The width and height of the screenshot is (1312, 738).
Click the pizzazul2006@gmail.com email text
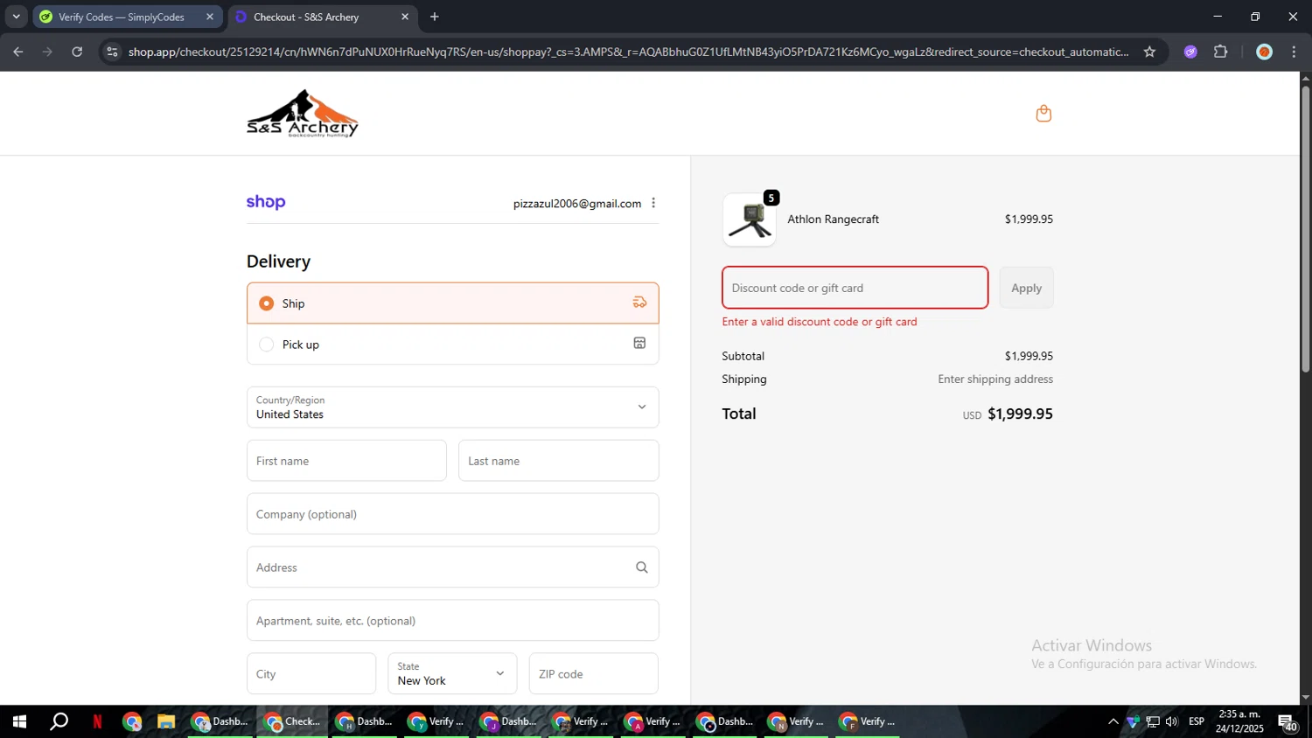[x=577, y=204]
